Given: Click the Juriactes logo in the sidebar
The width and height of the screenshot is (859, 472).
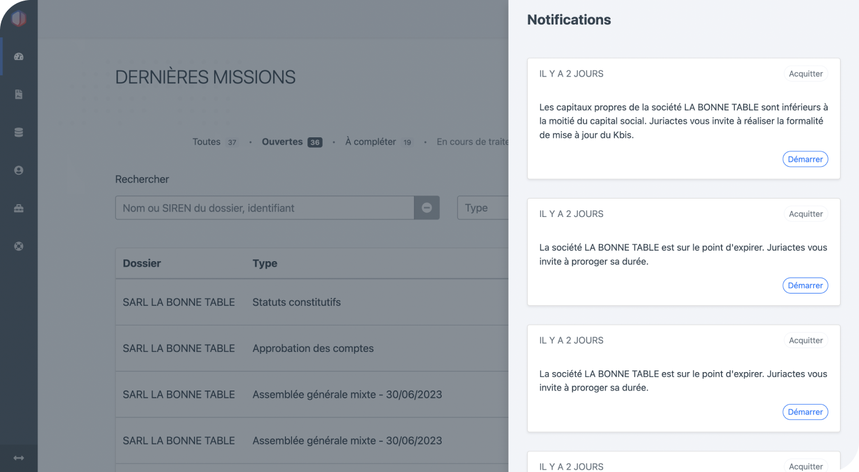Looking at the screenshot, I should point(18,18).
